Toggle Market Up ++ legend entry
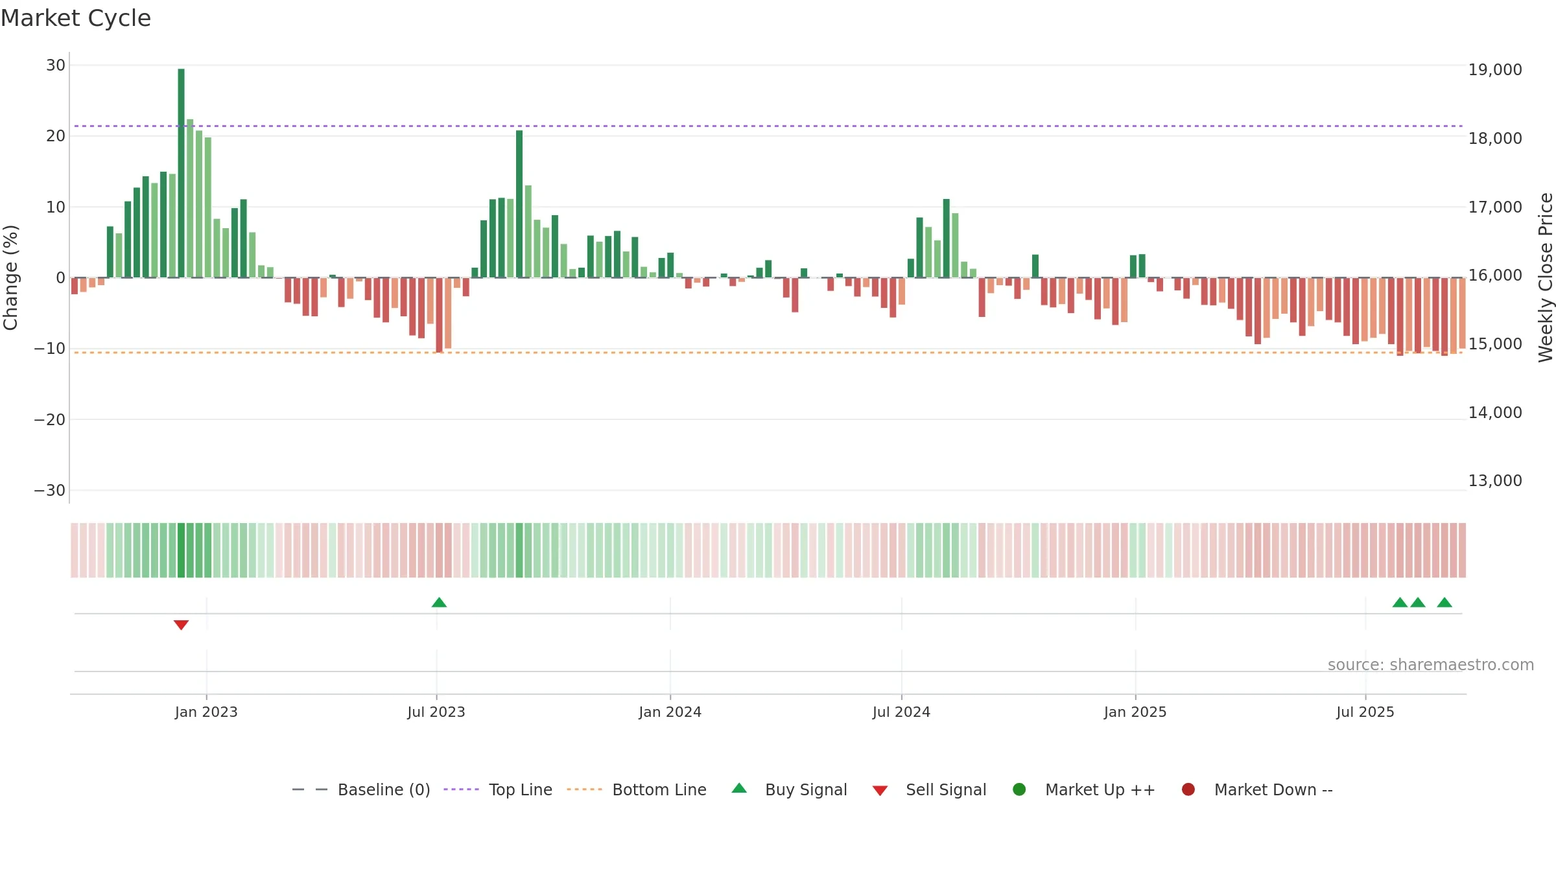Image resolution: width=1556 pixels, height=875 pixels. coord(1084,789)
